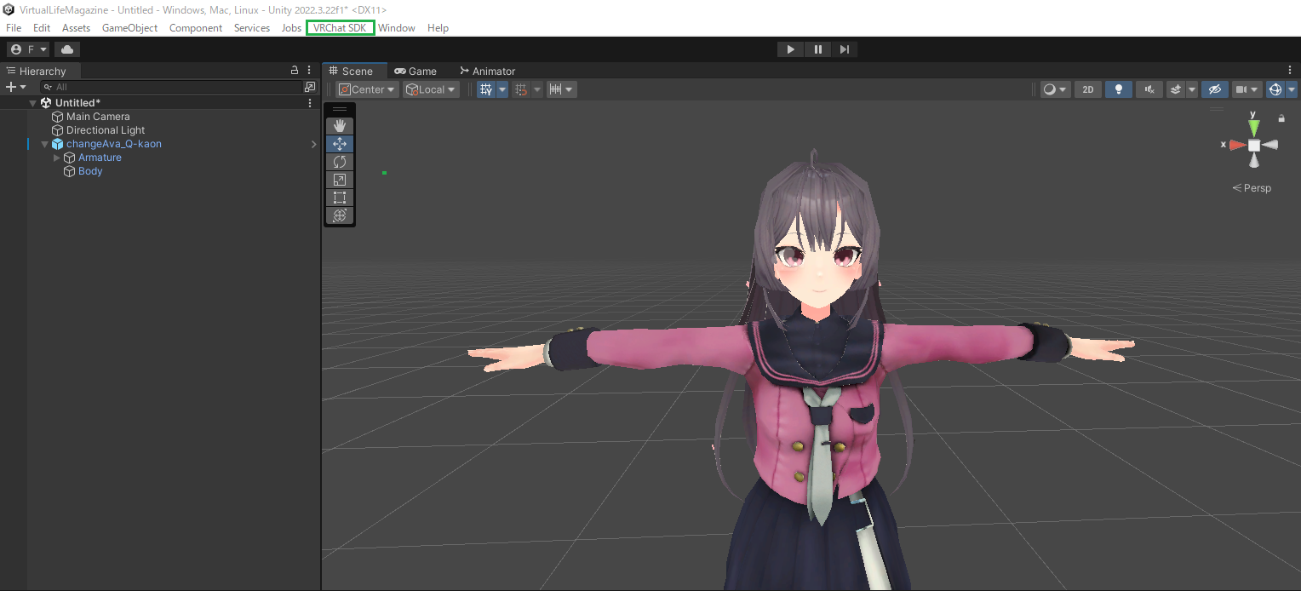
Task: Click the red X axis gizmo cone
Action: [1238, 145]
